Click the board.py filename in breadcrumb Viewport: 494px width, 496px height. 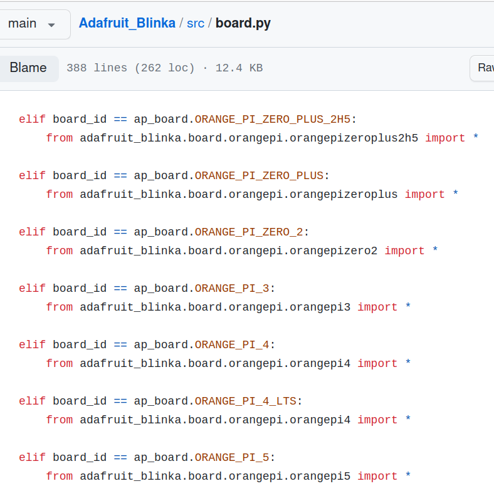click(243, 23)
